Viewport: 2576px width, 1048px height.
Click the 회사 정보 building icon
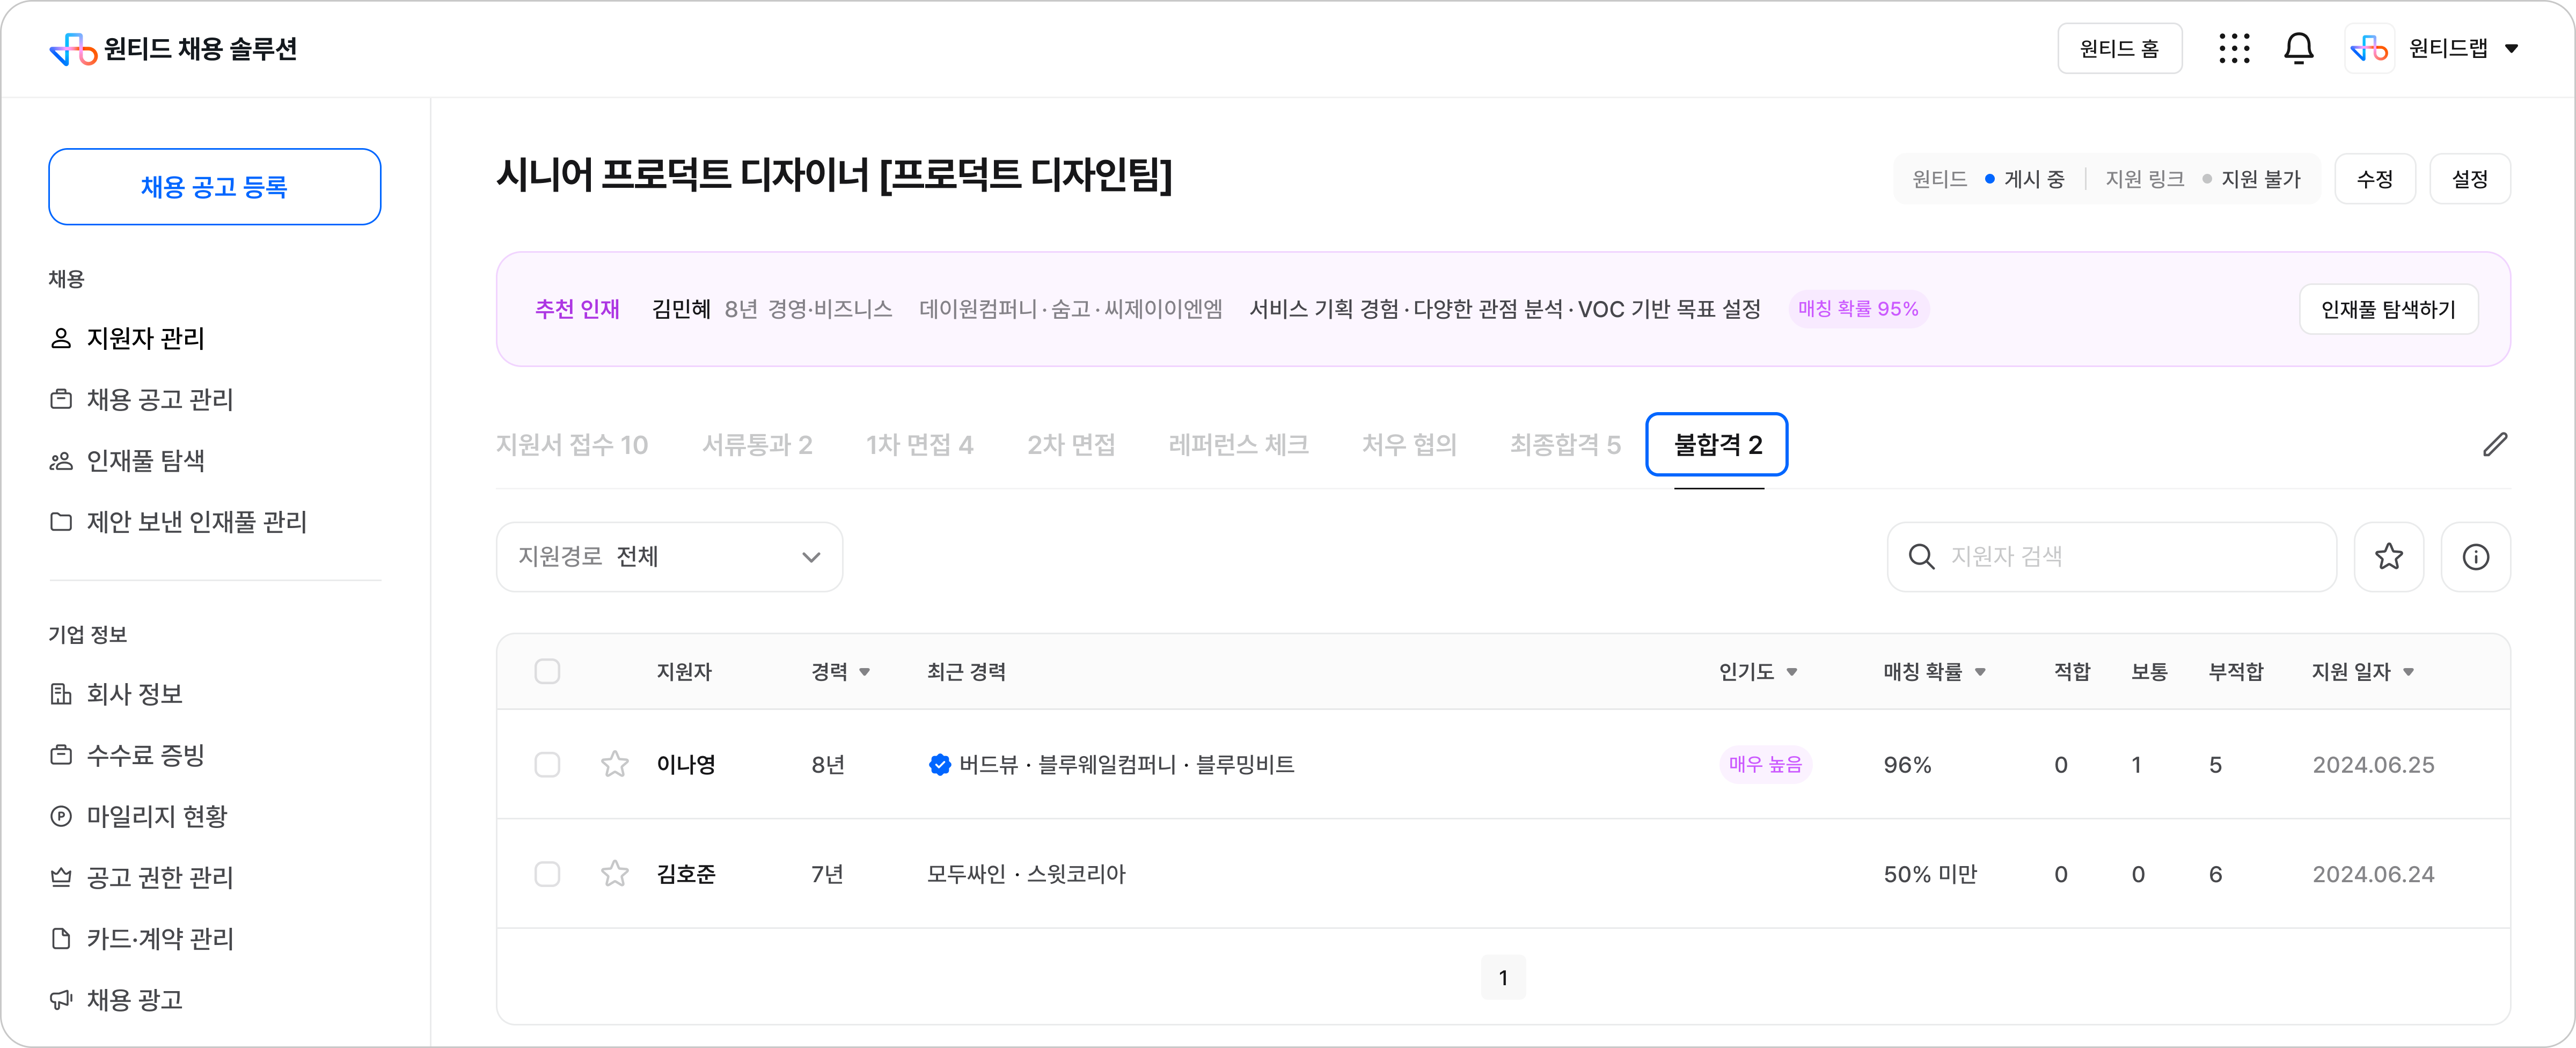tap(61, 694)
